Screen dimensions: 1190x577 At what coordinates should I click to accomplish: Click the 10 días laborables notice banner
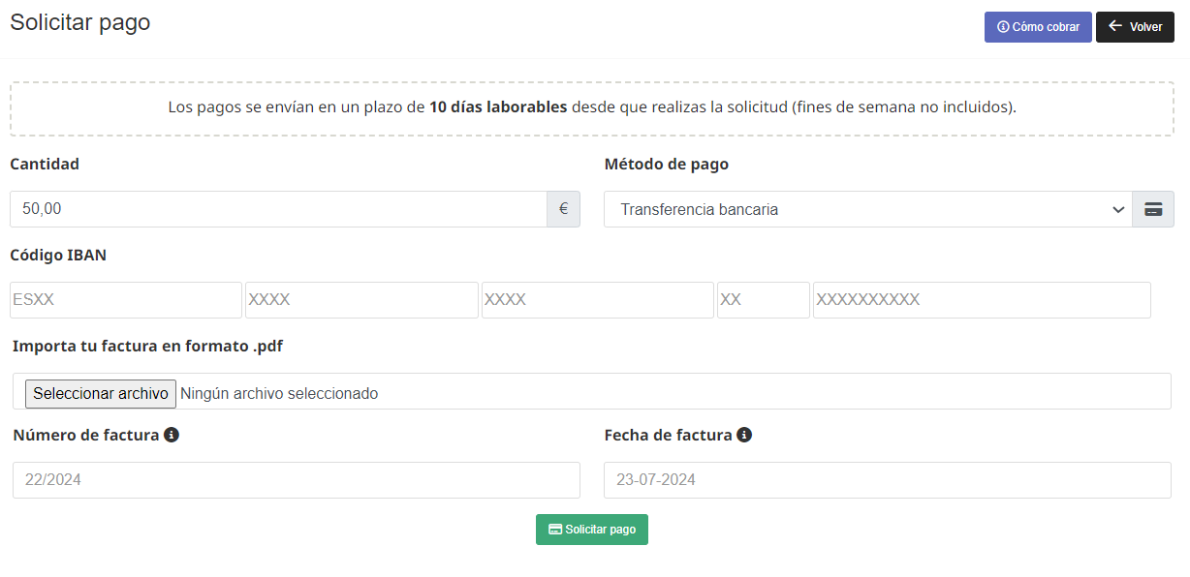coord(592,107)
